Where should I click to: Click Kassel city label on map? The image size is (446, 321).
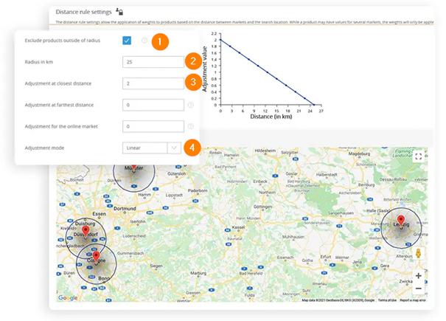pyautogui.click(x=238, y=227)
